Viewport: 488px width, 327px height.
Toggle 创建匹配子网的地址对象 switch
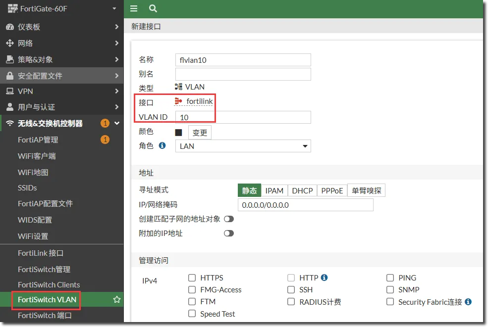[x=229, y=219]
